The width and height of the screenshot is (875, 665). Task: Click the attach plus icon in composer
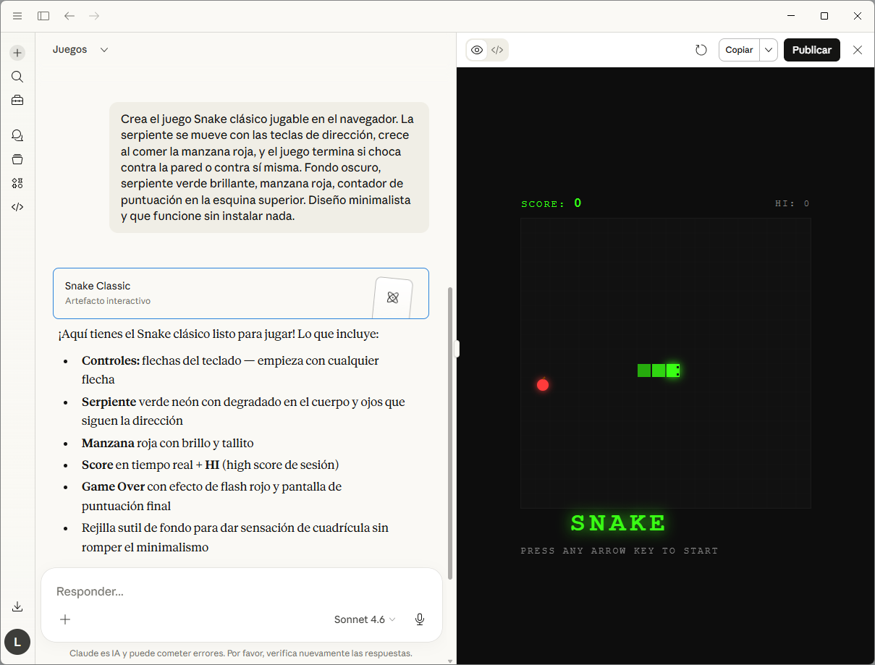[65, 619]
